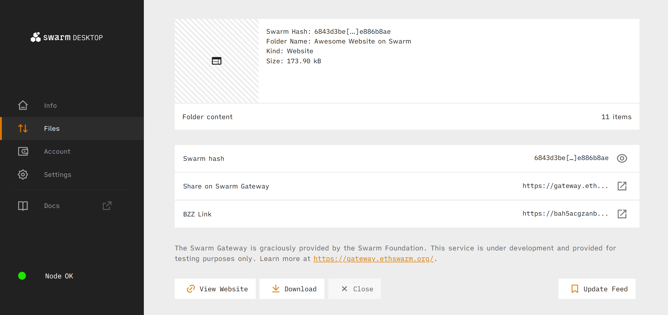Click the website preview thumbnail

(x=216, y=61)
